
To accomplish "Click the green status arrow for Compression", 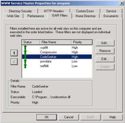I will click(25, 52).
